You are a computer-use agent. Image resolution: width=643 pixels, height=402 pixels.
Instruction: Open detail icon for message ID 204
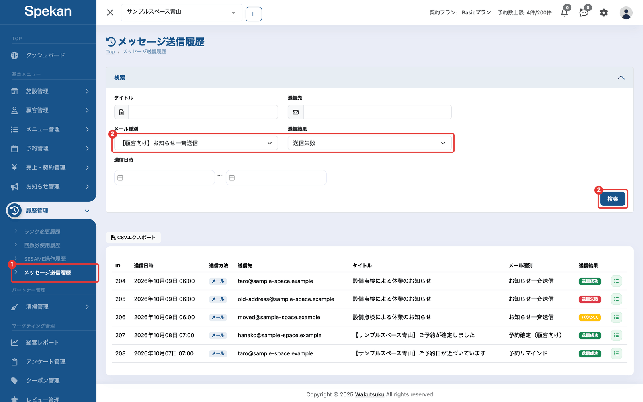click(x=616, y=281)
